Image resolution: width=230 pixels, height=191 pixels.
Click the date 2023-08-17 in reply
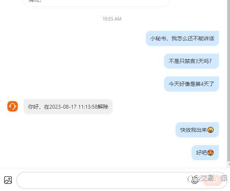[x=63, y=107]
